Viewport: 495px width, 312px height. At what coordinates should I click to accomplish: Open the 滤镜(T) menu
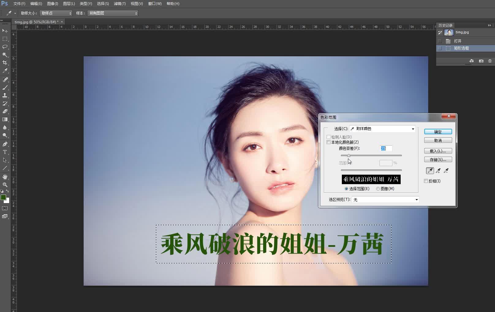coord(119,4)
